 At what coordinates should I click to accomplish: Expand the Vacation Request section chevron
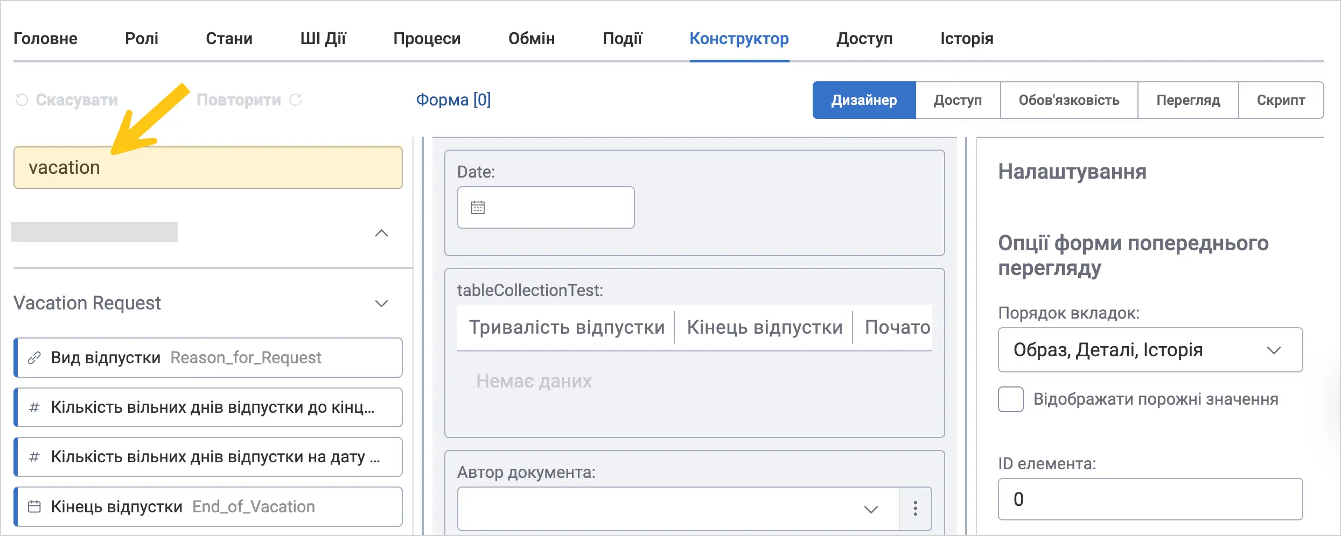(381, 304)
